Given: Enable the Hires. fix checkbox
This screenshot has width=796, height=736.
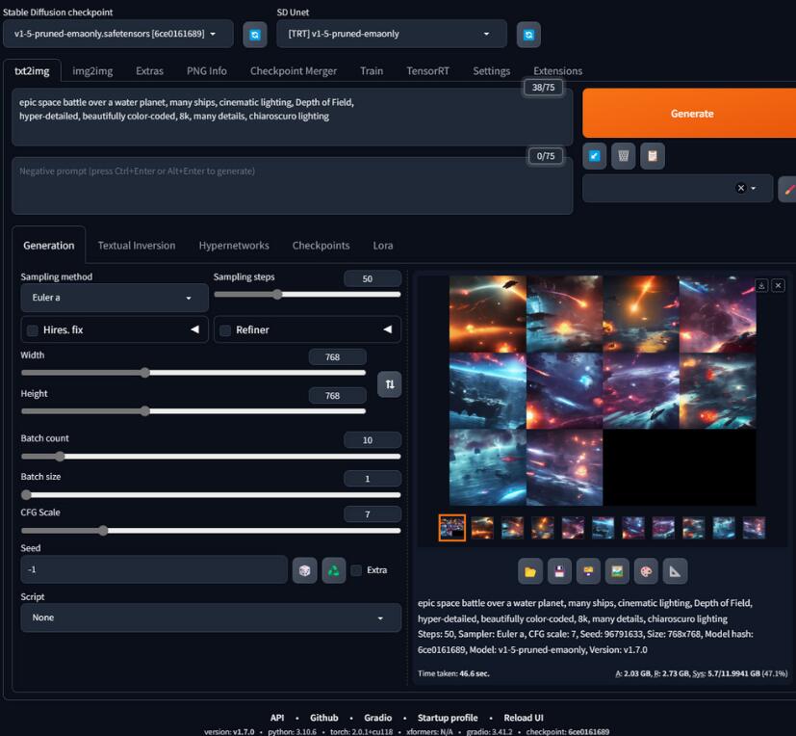Looking at the screenshot, I should pos(33,330).
